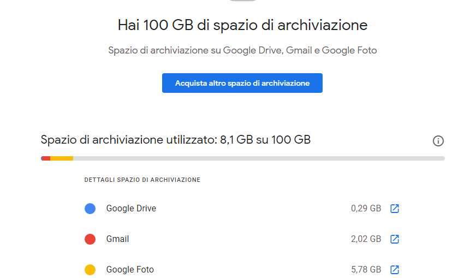This screenshot has height=278, width=476.
Task: Click the yellow segment of the storage bar
Action: pyautogui.click(x=62, y=158)
